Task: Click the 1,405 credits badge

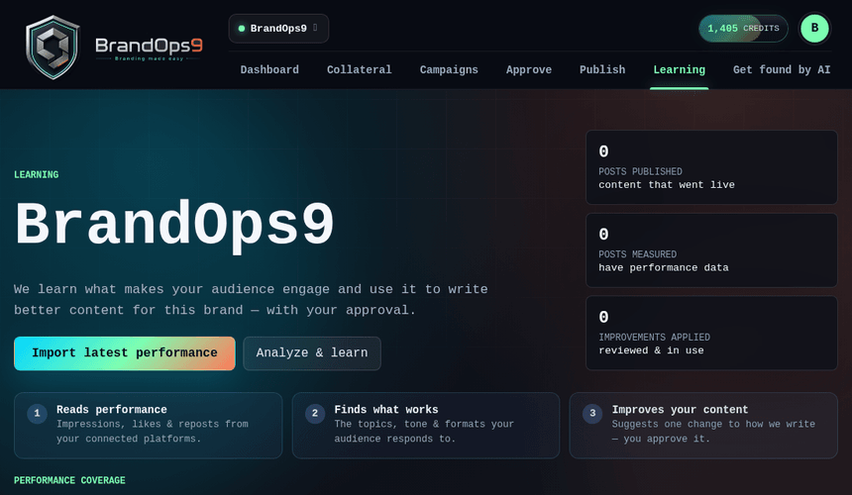Action: pos(743,29)
